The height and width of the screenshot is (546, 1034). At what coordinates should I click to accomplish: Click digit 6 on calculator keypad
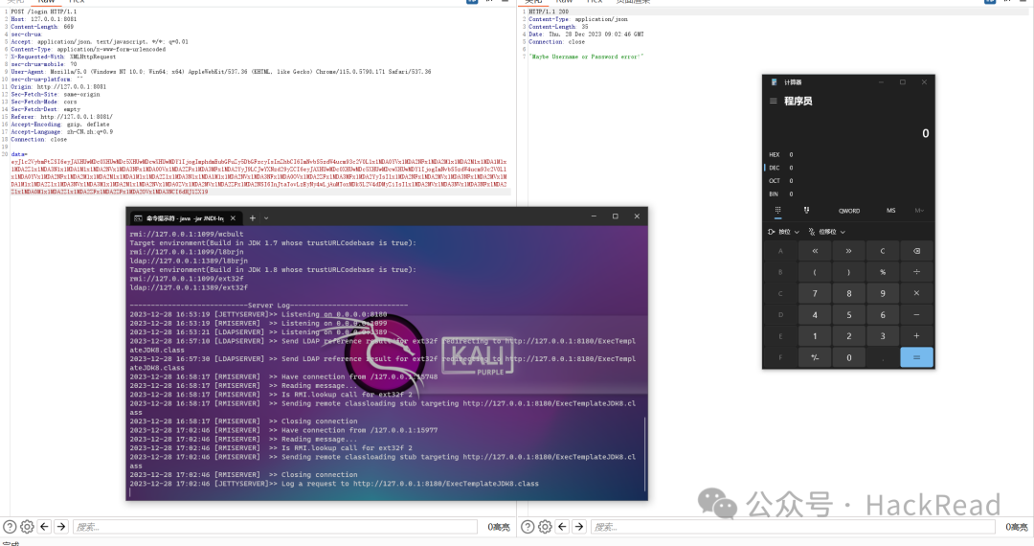[x=883, y=315]
